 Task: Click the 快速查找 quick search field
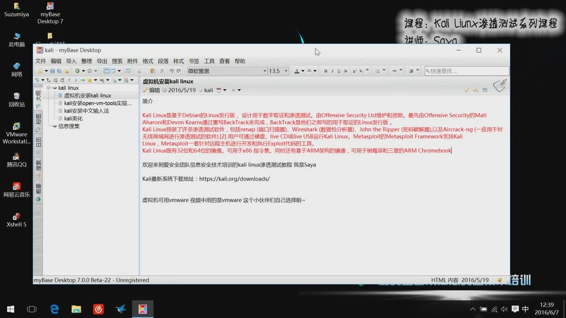click(x=467, y=71)
